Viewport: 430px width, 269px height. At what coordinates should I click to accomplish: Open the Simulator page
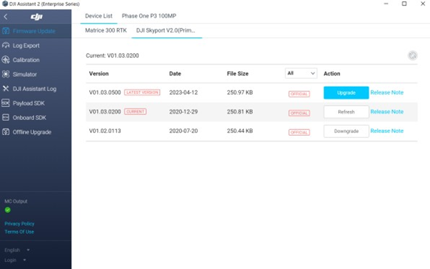click(x=35, y=74)
